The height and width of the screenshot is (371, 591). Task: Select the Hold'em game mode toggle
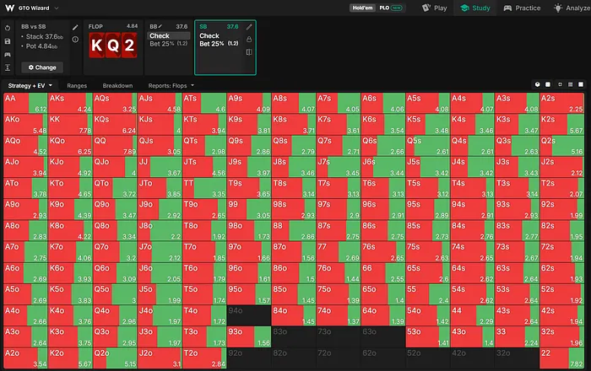coord(362,8)
